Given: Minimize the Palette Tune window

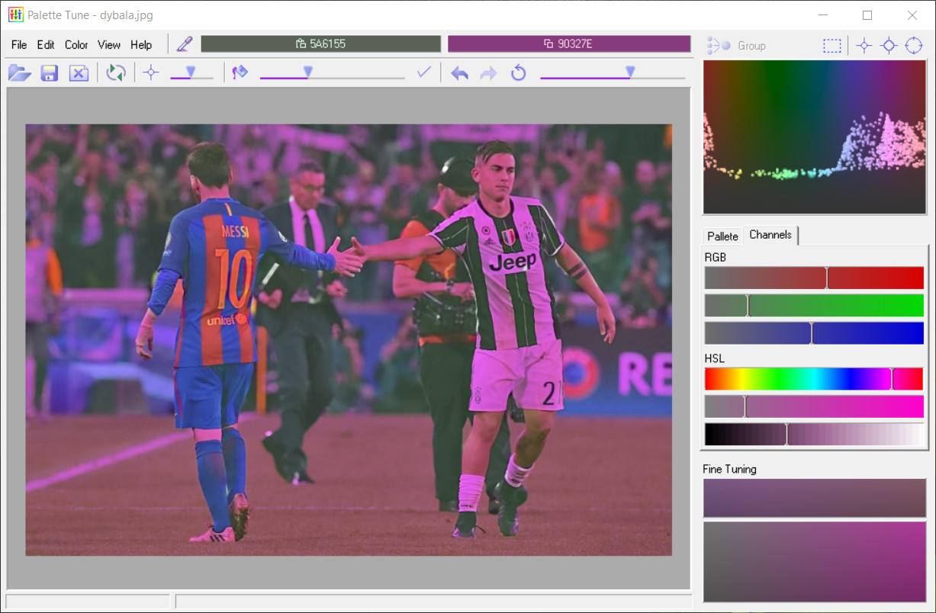Looking at the screenshot, I should (823, 15).
